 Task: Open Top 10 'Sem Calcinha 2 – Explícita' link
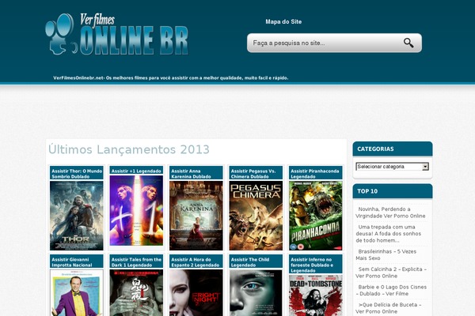pos(391,273)
